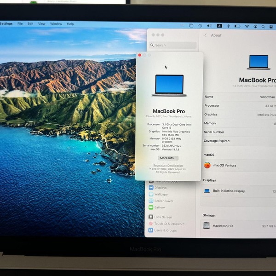Open the File menu
Viewport: 276px width, 276px height.
tap(20, 23)
